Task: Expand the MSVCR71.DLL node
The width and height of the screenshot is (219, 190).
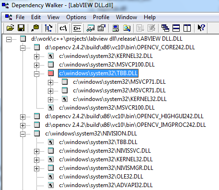Action: [x=50, y=91]
